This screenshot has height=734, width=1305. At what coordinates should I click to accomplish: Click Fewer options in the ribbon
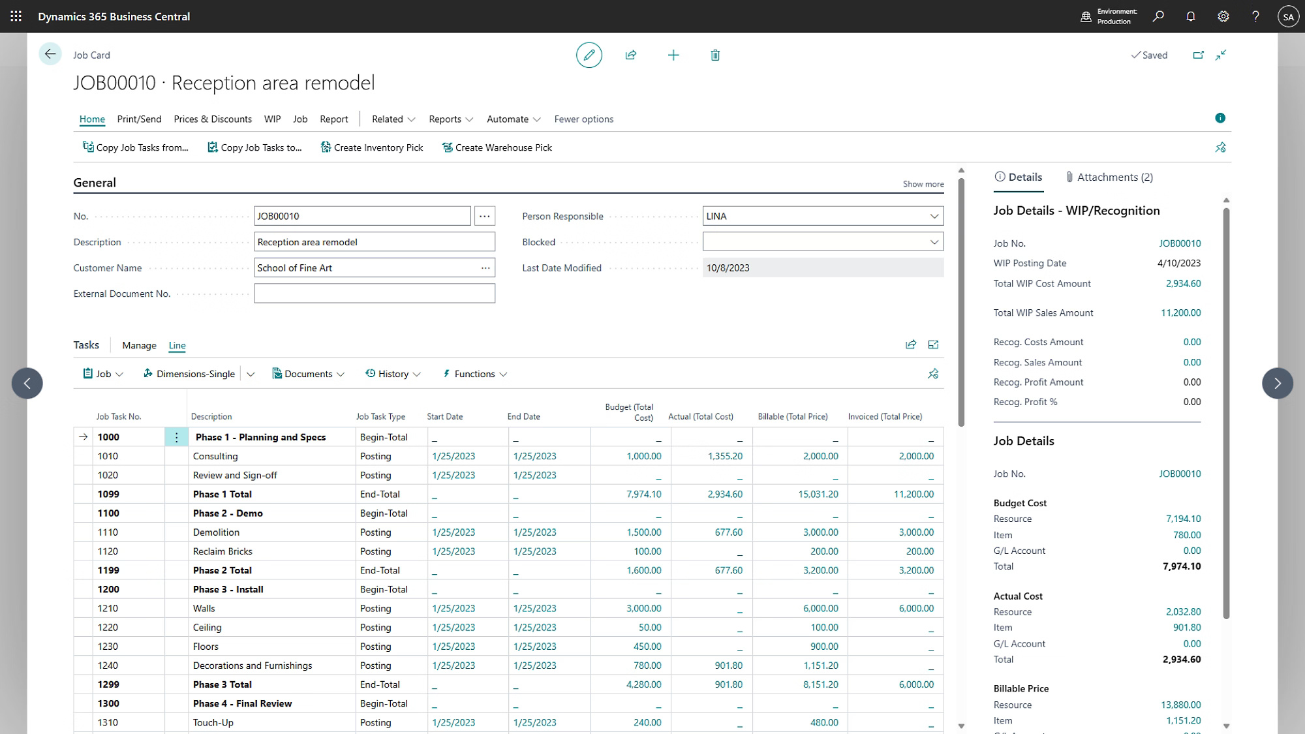[583, 119]
